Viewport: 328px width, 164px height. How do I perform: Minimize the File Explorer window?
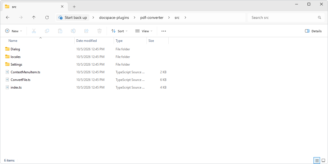point(296,4)
